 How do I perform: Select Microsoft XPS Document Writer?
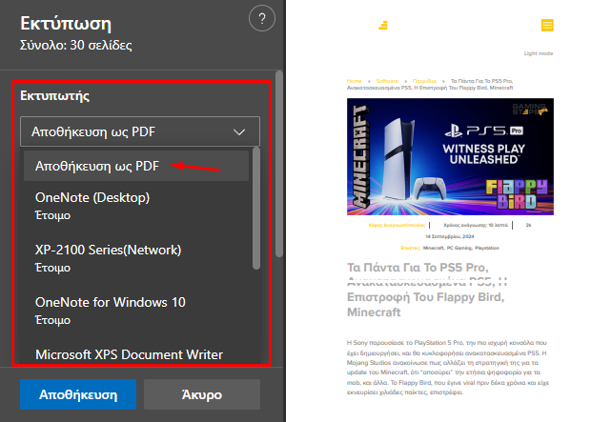point(129,354)
